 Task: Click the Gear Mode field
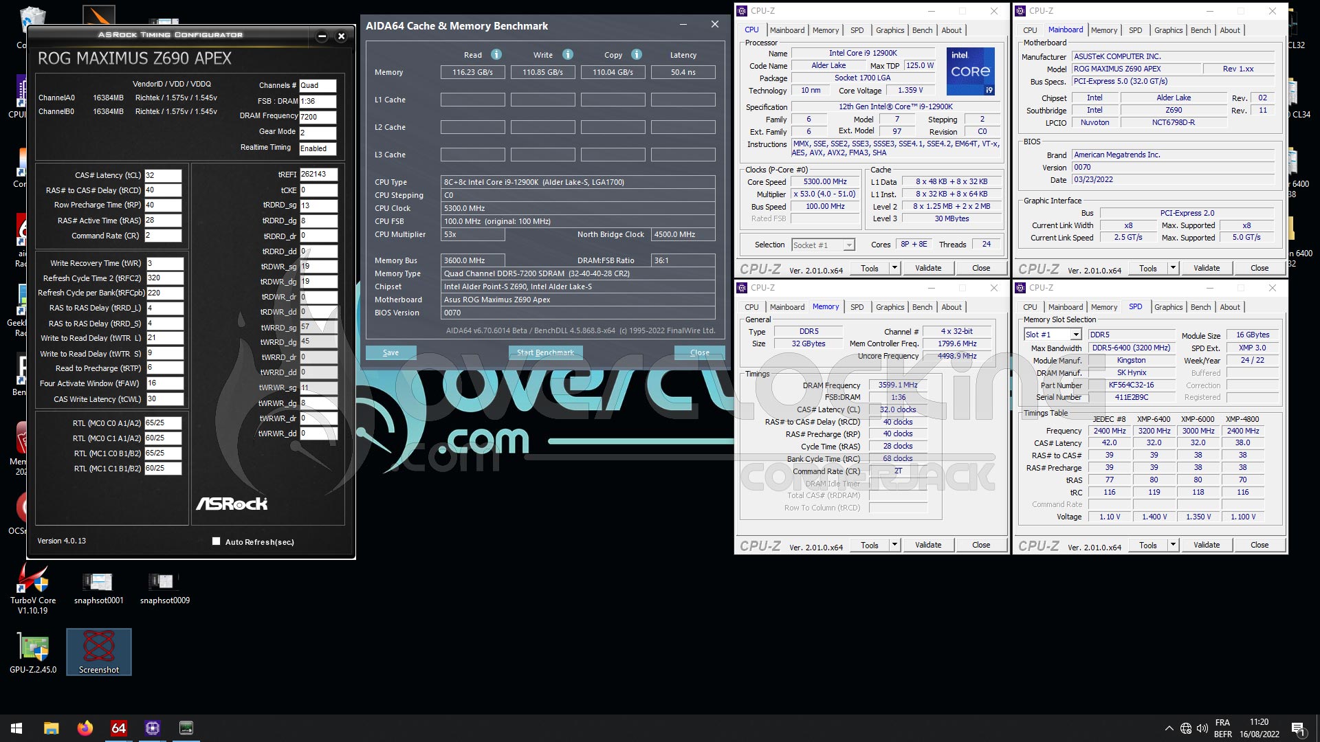[x=318, y=133]
